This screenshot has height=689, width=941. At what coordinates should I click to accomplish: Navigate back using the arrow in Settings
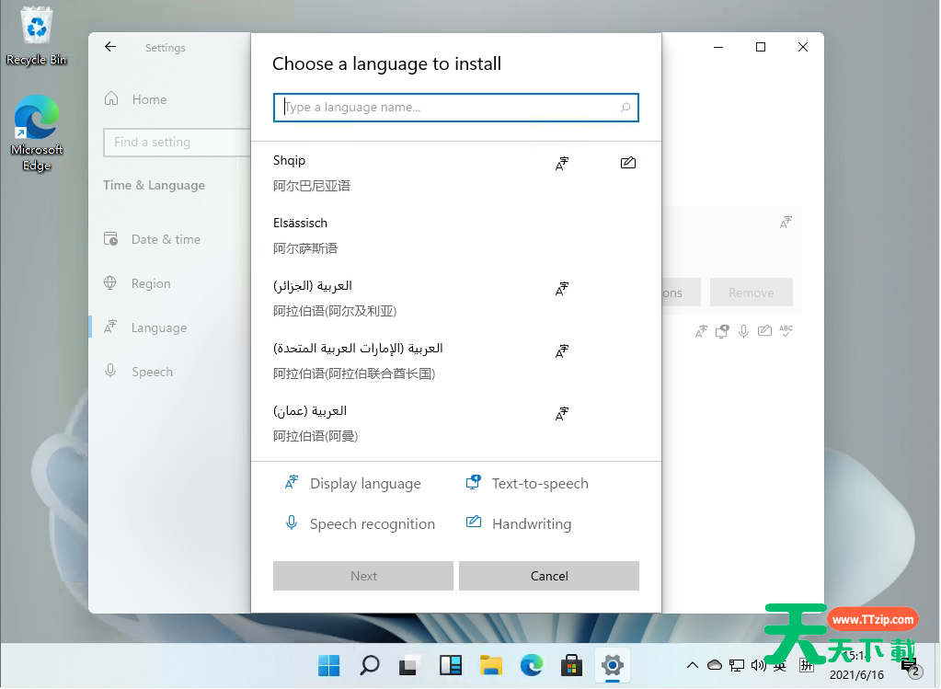[109, 47]
